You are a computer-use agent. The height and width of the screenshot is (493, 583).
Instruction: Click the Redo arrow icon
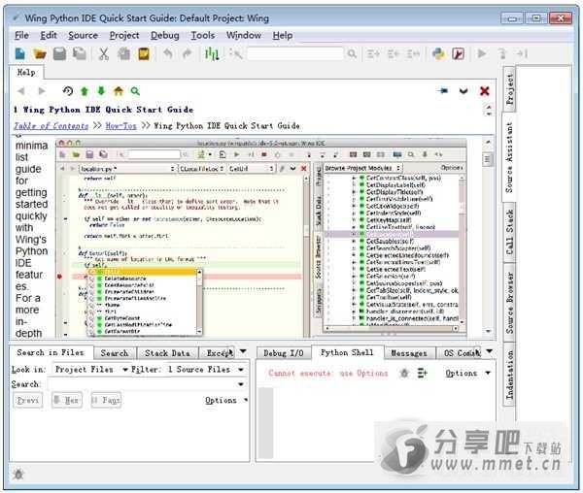(x=187, y=54)
